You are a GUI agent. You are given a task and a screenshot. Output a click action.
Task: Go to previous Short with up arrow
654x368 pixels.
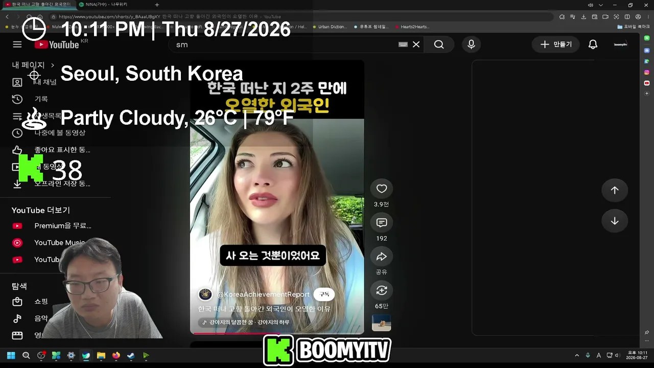[615, 190]
